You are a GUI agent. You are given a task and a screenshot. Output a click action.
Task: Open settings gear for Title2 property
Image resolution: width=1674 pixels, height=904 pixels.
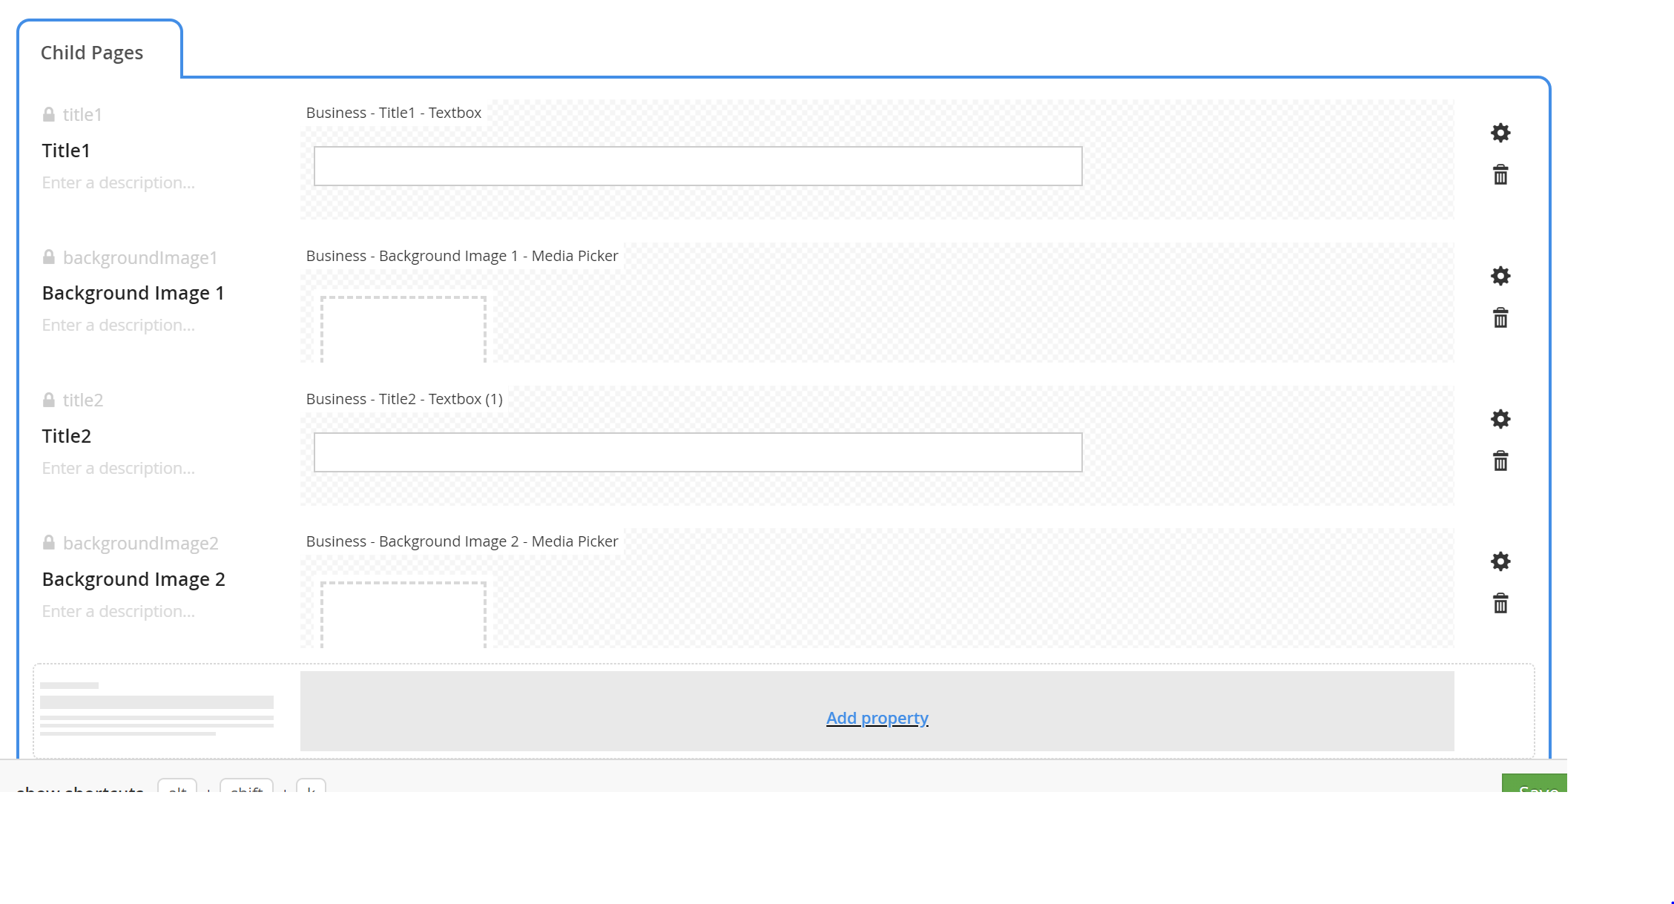pos(1500,419)
